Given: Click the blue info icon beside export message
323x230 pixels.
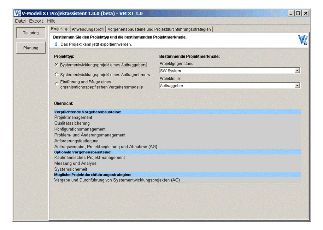Looking at the screenshot, I should click(x=56, y=44).
